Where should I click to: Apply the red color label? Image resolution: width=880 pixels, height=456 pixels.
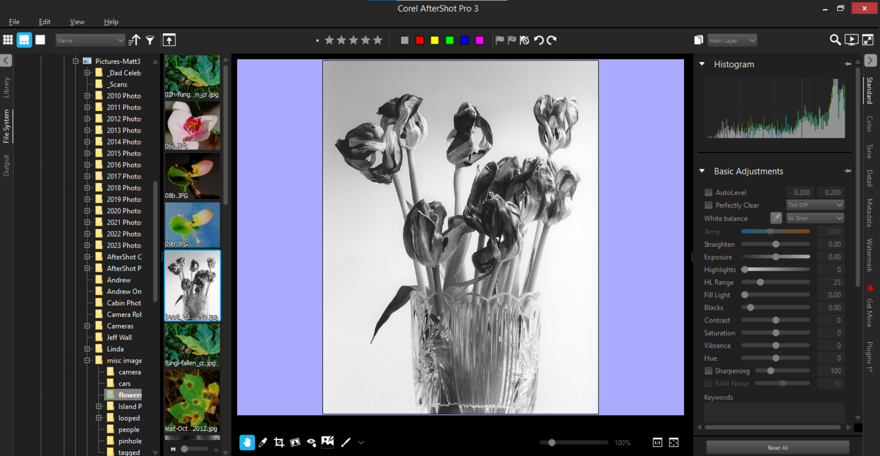tap(420, 40)
